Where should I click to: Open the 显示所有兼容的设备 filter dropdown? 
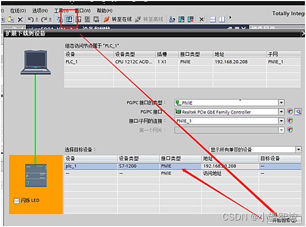pyautogui.click(x=298, y=150)
